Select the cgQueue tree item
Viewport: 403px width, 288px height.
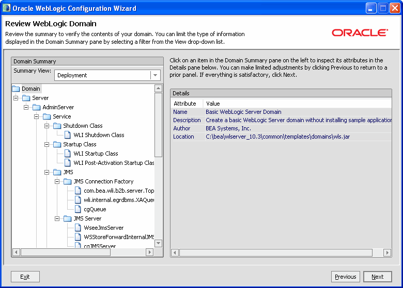tap(95, 209)
